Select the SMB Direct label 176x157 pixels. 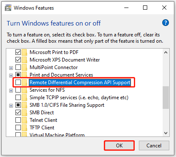(x=42, y=113)
